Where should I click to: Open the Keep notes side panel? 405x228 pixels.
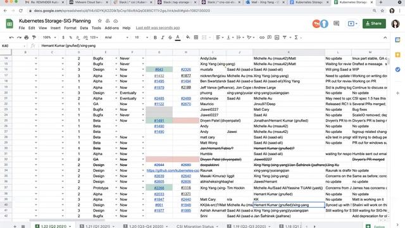pyautogui.click(x=398, y=54)
